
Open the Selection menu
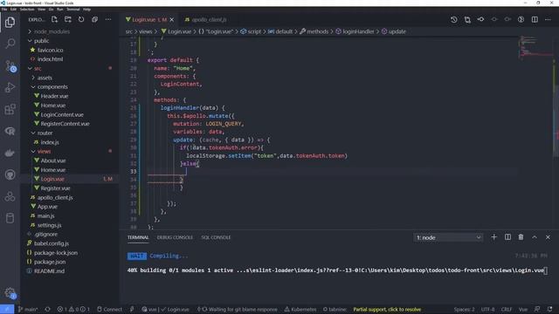(x=27, y=10)
